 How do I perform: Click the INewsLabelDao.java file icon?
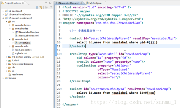16,32
